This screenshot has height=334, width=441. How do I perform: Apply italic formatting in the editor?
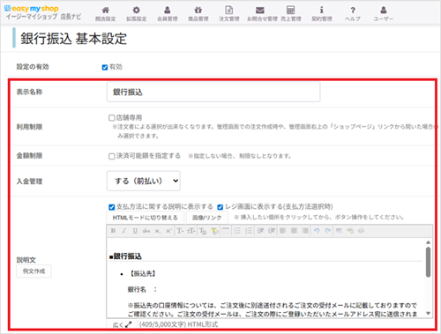(x=124, y=231)
